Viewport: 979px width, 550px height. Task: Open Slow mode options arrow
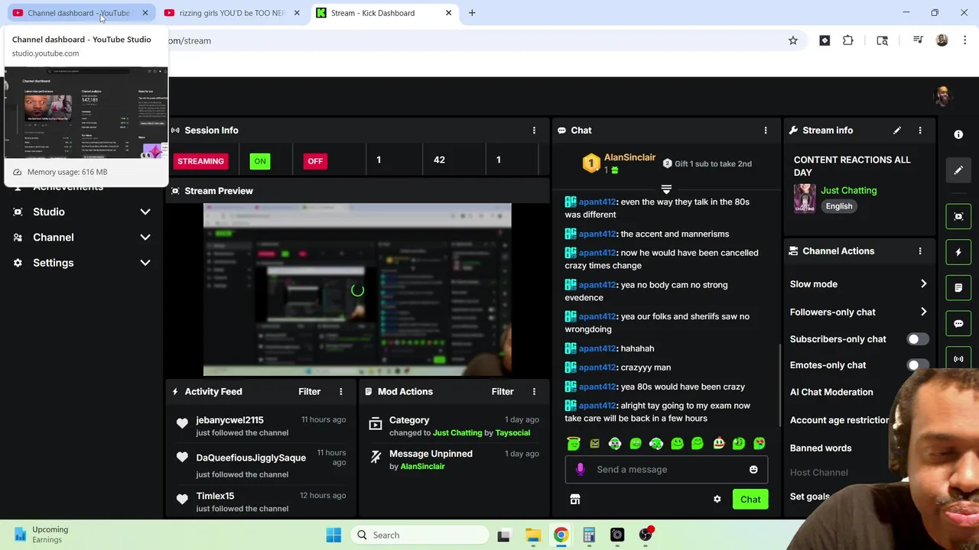tap(923, 284)
